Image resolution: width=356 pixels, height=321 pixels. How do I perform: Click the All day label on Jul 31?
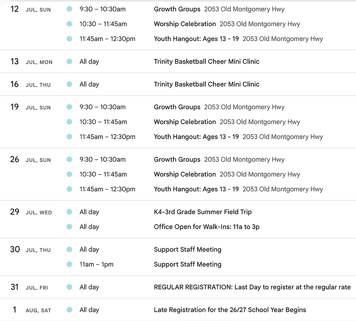(89, 287)
